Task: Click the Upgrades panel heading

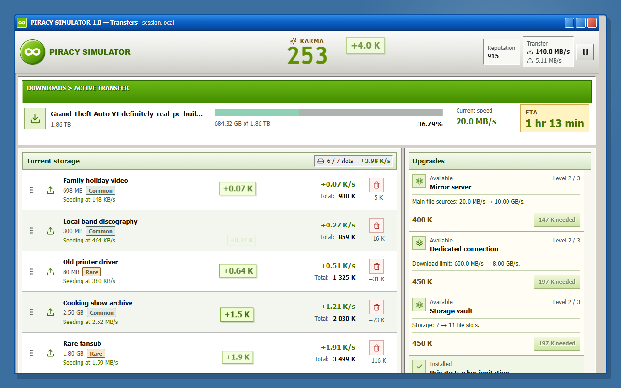Action: click(428, 161)
